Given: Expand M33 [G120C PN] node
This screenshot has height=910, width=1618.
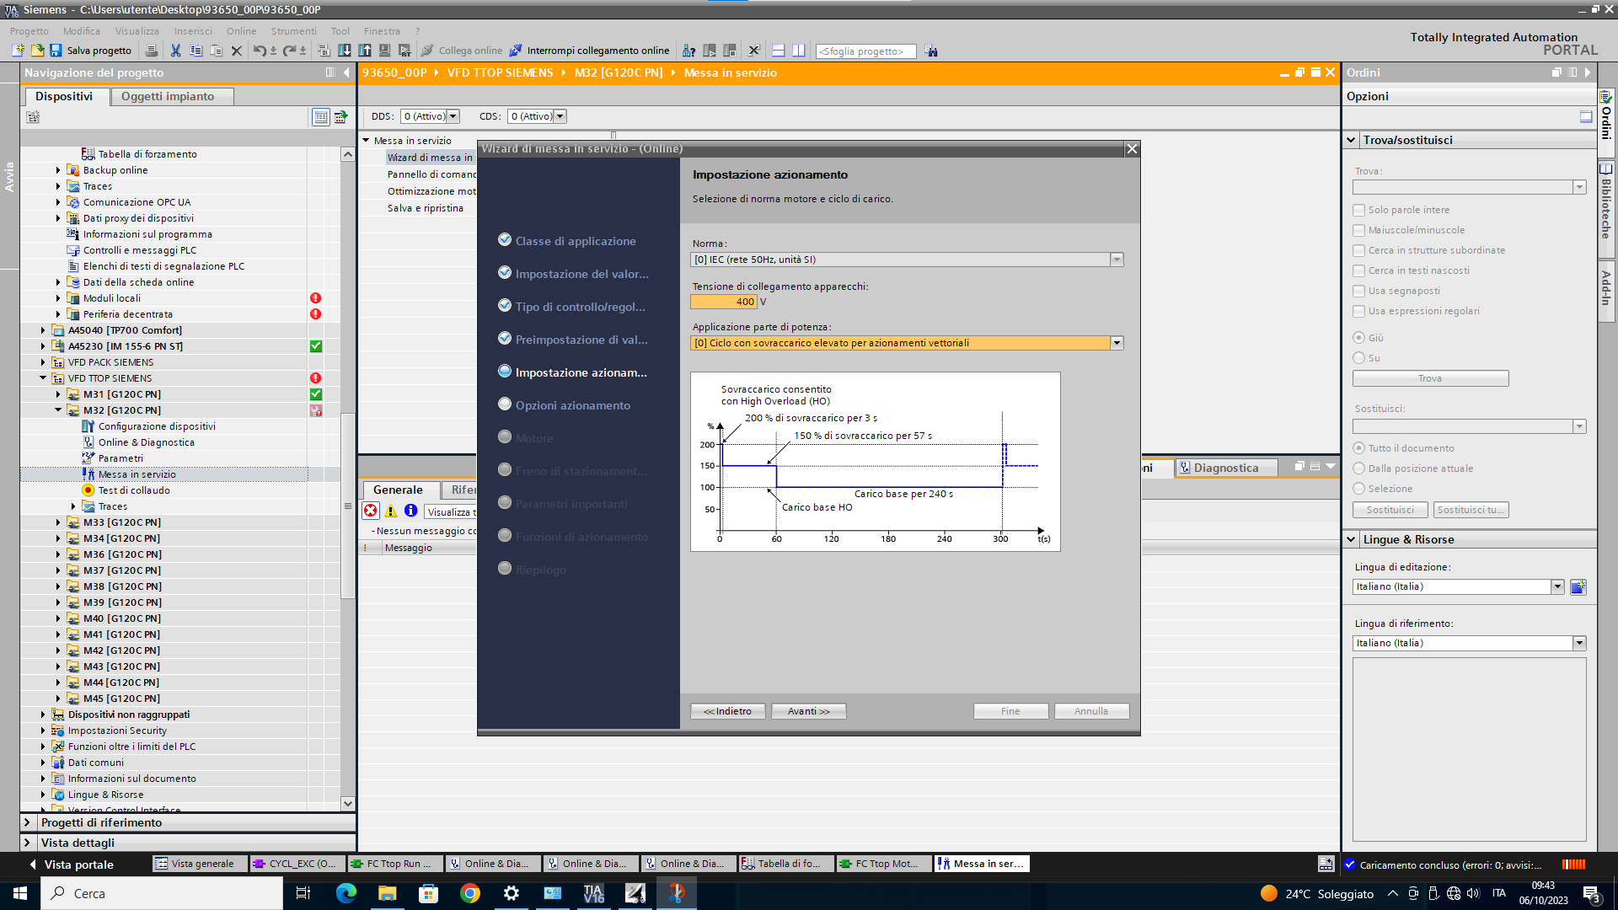Looking at the screenshot, I should pyautogui.click(x=58, y=522).
